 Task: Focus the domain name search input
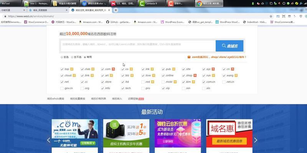pyautogui.click(x=138, y=46)
